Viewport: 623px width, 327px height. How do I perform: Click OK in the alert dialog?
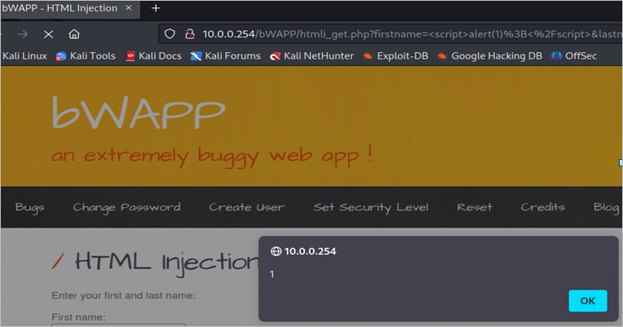tap(588, 301)
